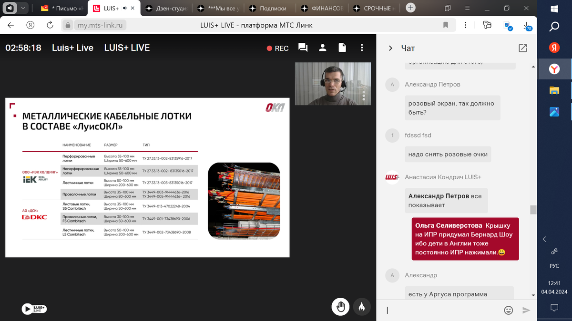The width and height of the screenshot is (572, 321).
Task: Click sender name 'Анастасия Кондрич LUIS+'
Action: (443, 177)
